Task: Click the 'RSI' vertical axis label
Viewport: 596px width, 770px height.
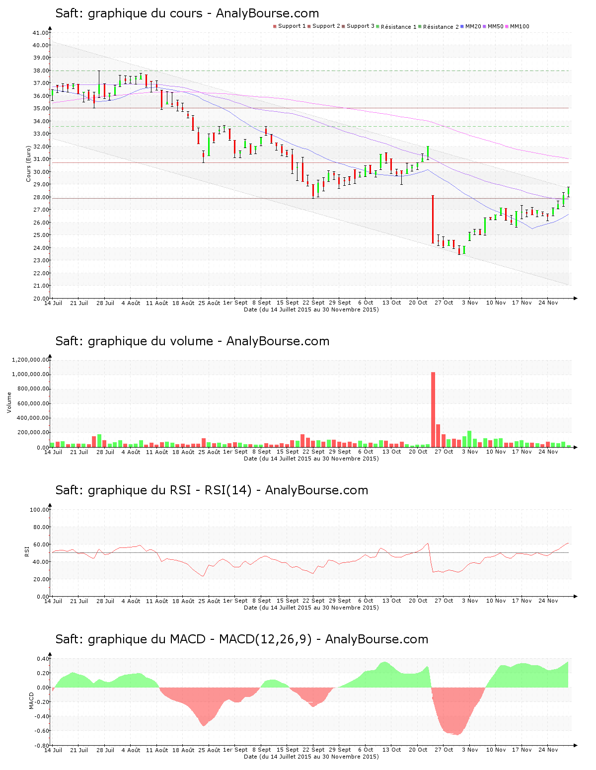Action: point(27,551)
